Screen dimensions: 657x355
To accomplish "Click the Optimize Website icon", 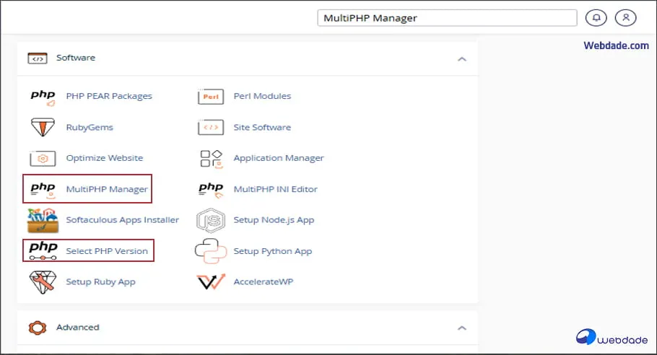I will click(x=43, y=159).
